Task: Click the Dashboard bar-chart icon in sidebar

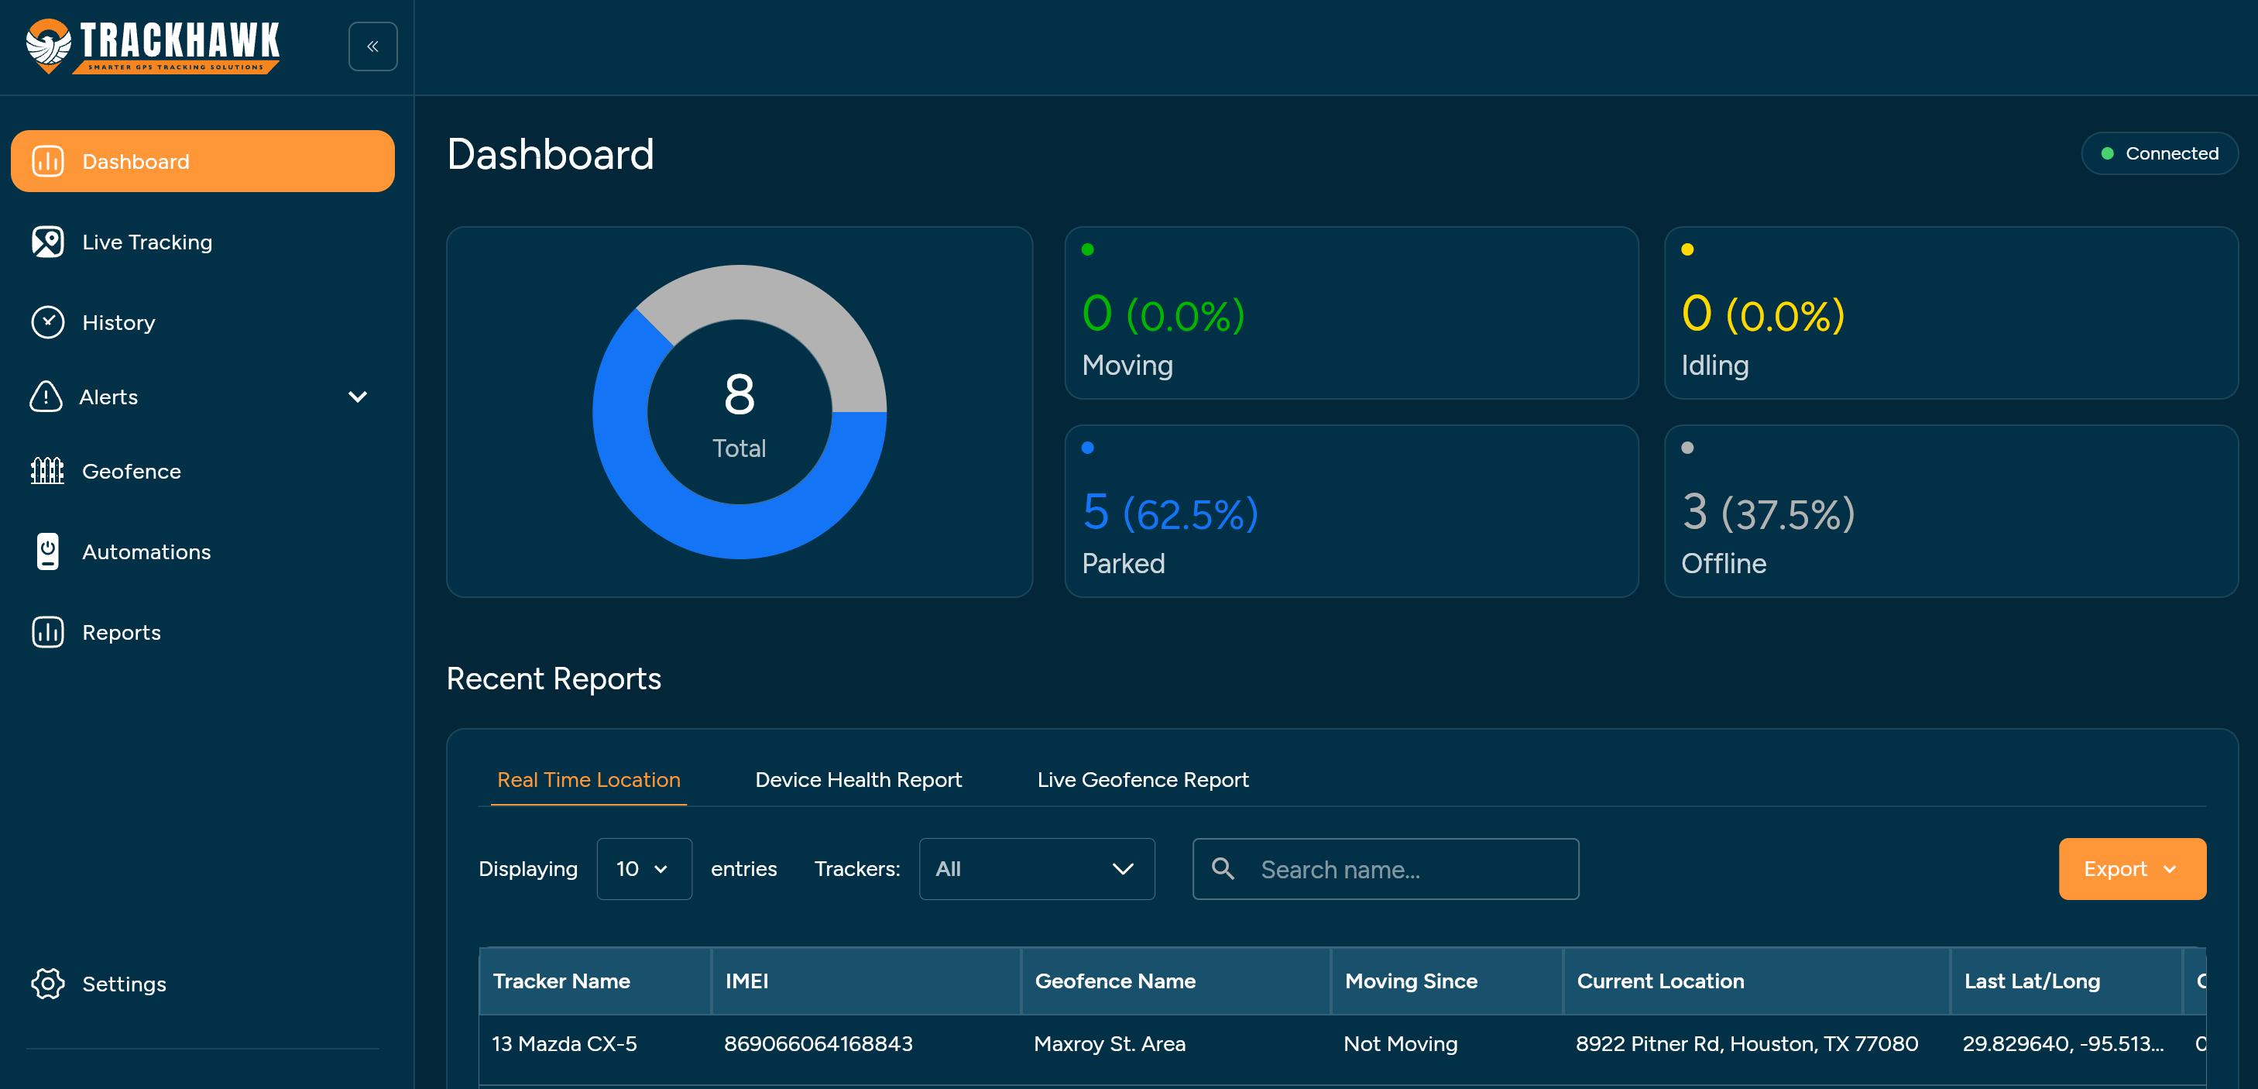Action: (47, 161)
